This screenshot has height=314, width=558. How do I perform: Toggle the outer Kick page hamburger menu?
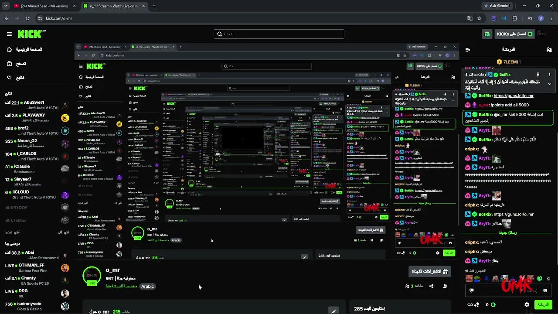point(9,34)
